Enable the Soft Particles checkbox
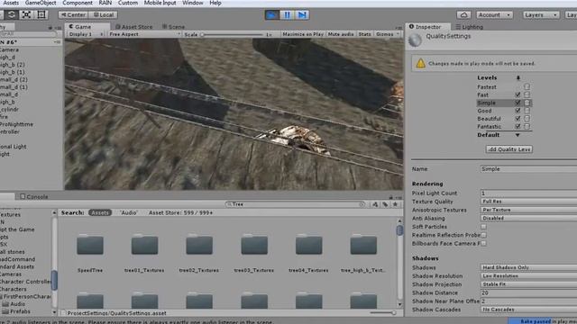This screenshot has height=324, width=577. click(483, 227)
